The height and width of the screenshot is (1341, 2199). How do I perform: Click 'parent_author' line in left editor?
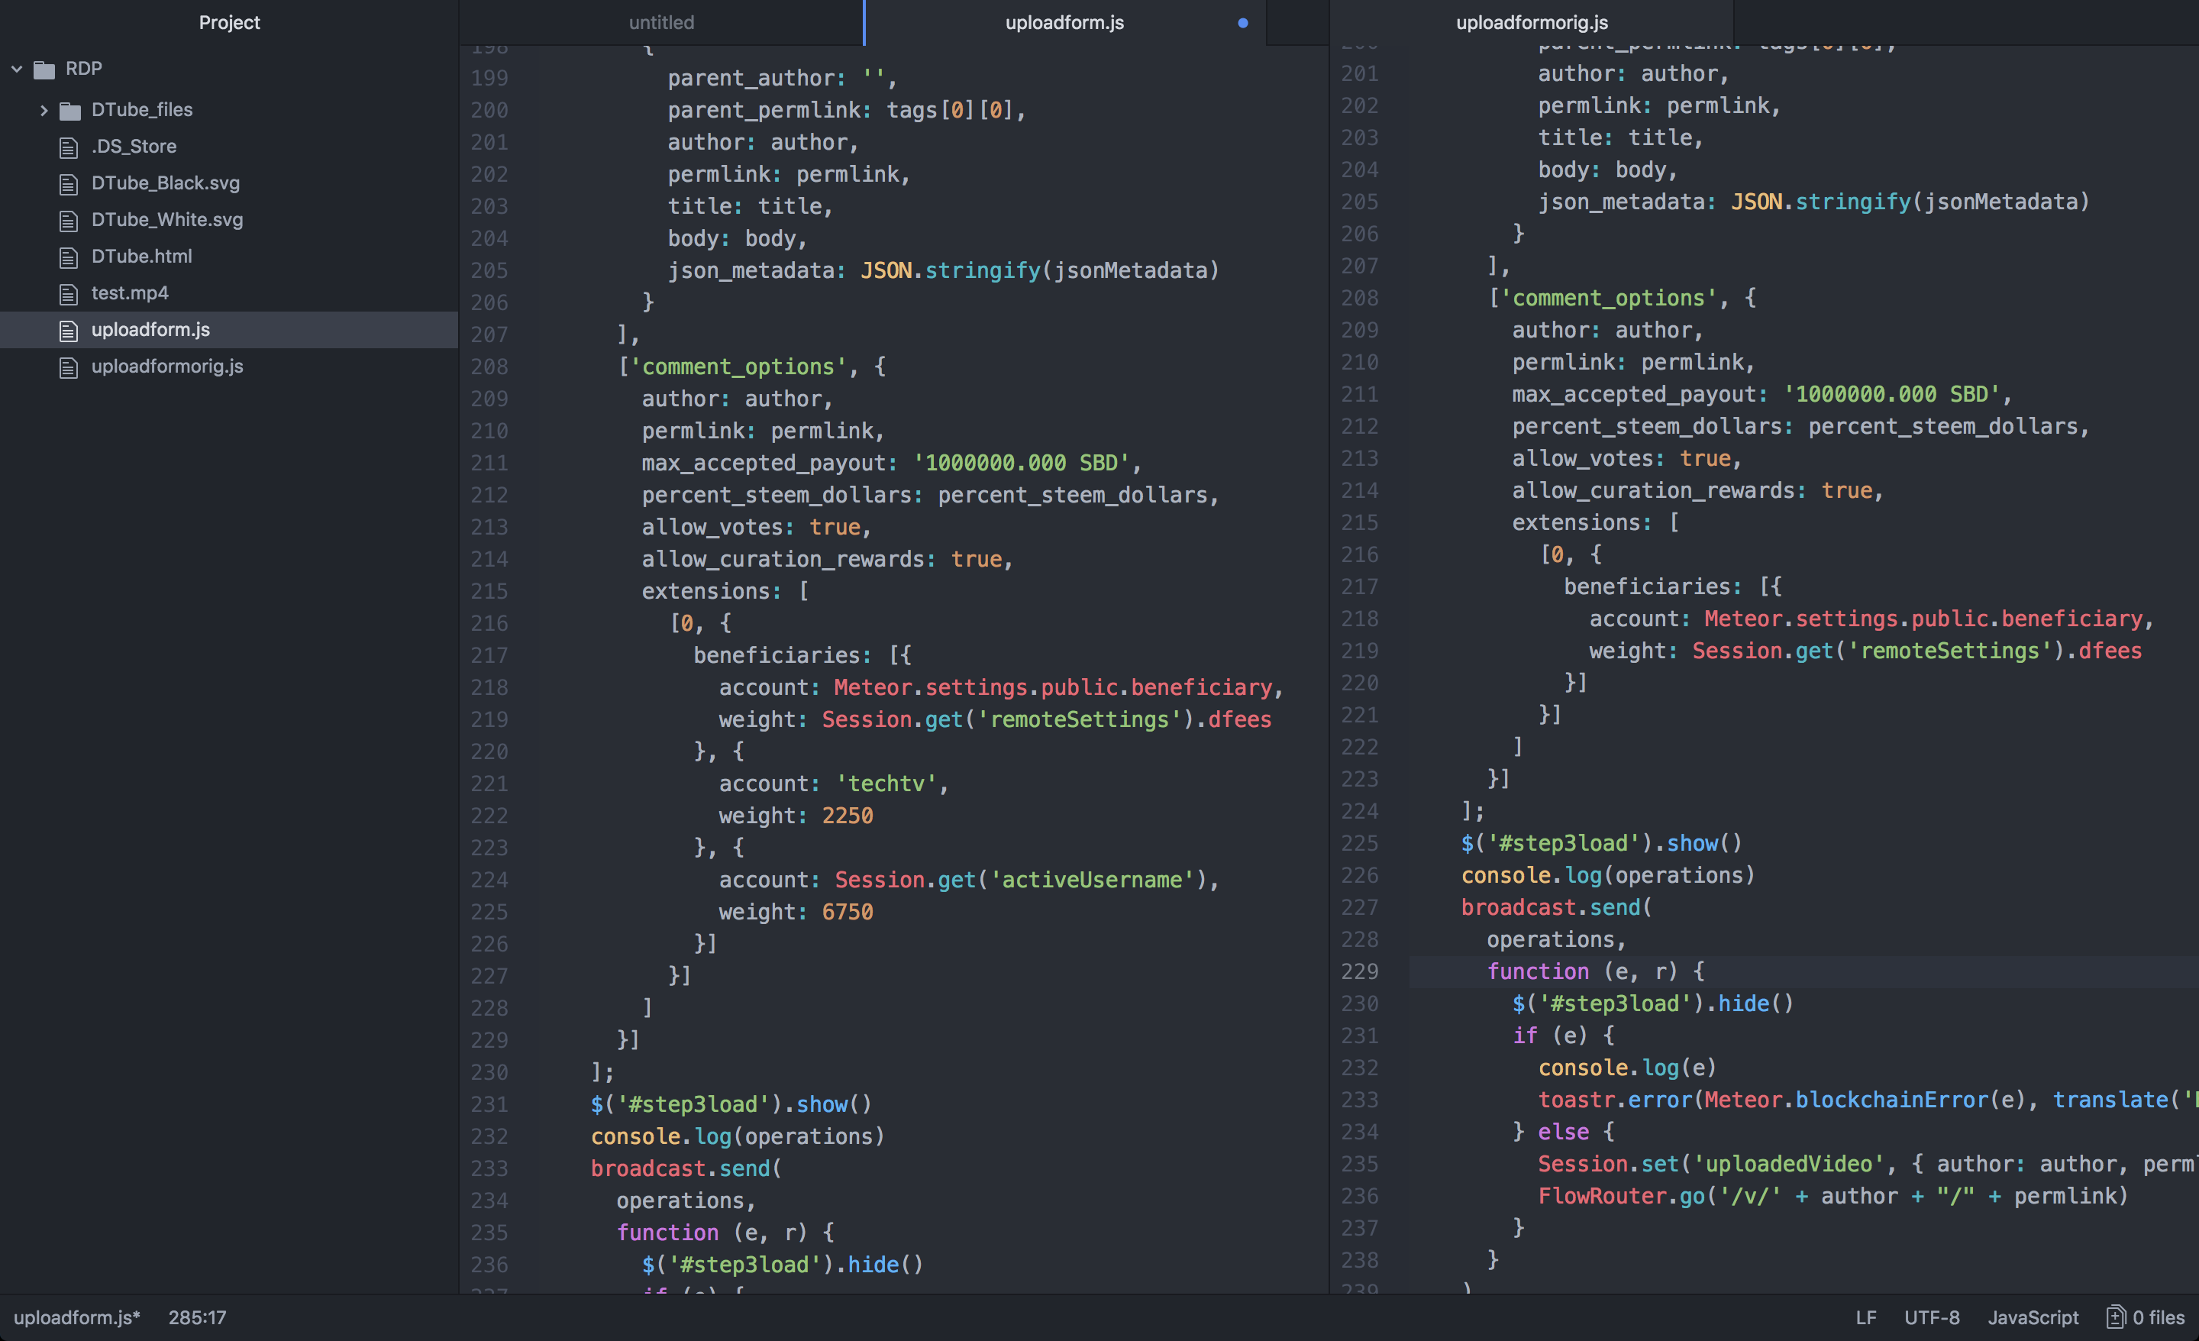point(783,79)
